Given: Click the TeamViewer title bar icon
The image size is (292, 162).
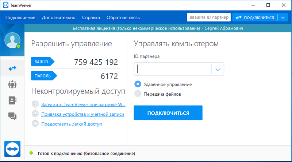Looking at the screenshot, I should tap(6, 5).
